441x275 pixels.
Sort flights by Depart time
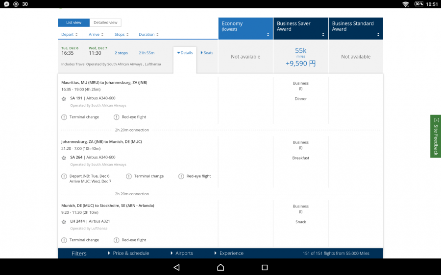click(x=69, y=35)
